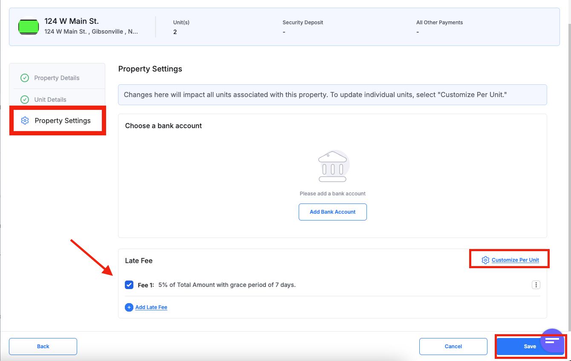Go back using the Back button
Viewport: 571px width, 361px height.
[43, 347]
